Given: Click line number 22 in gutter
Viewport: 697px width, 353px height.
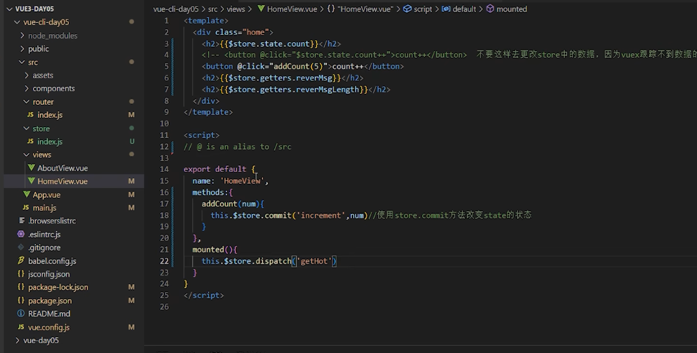Looking at the screenshot, I should click(164, 261).
